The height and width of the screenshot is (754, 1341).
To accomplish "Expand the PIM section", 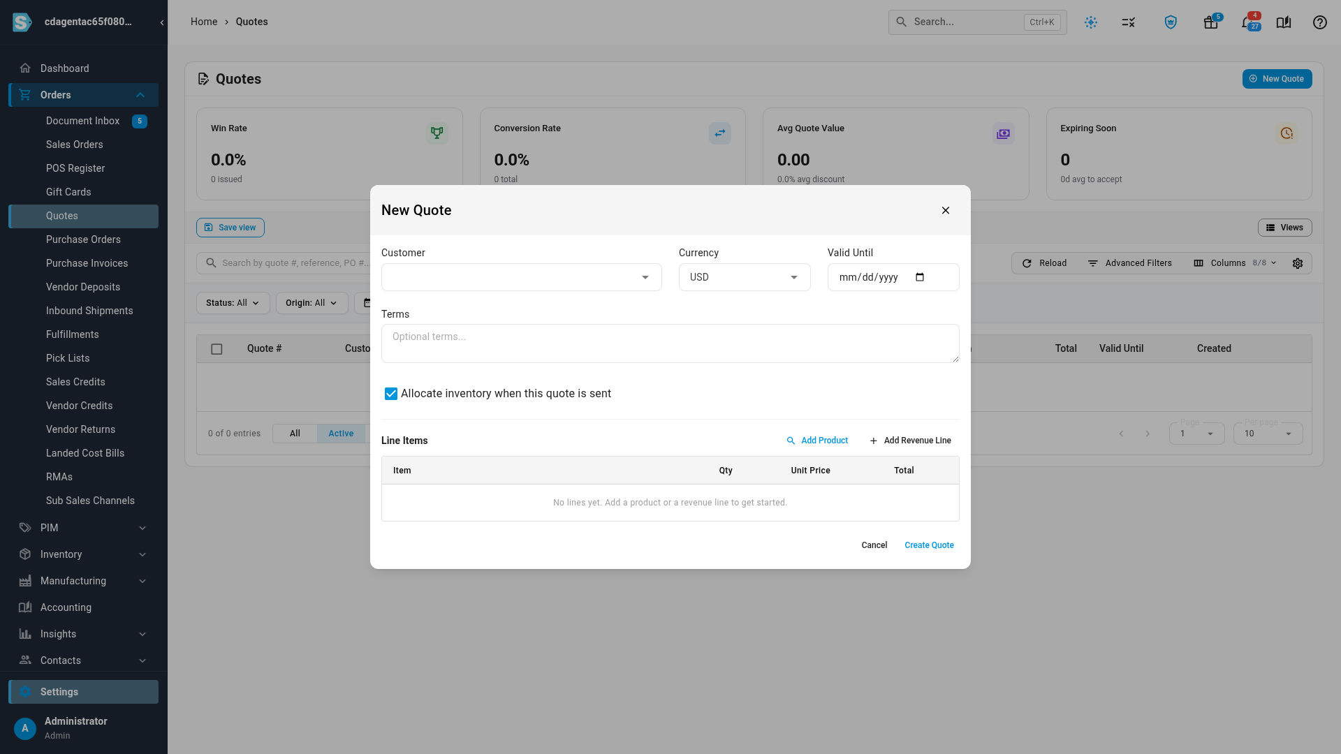I will (x=84, y=528).
